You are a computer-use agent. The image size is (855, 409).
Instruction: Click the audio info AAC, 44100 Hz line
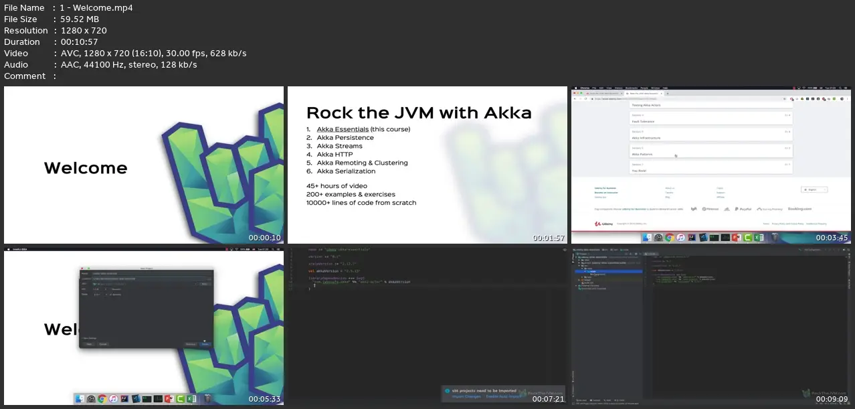tap(128, 65)
